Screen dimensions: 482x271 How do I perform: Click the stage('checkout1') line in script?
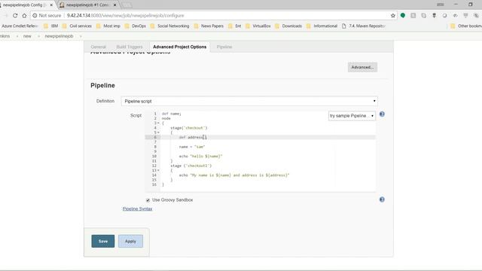point(191,166)
